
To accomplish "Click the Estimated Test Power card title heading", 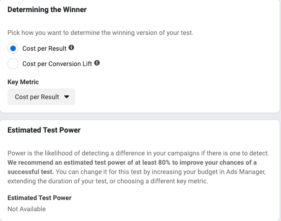I will click(x=44, y=130).
